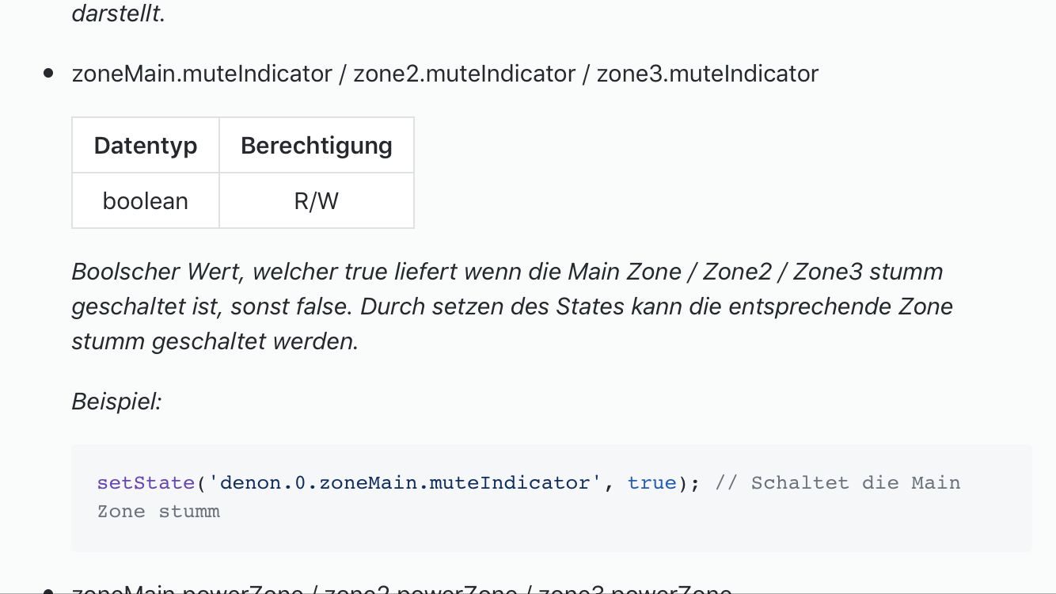Click the Beispiel: label
Image resolution: width=1056 pixels, height=594 pixels.
pos(116,402)
